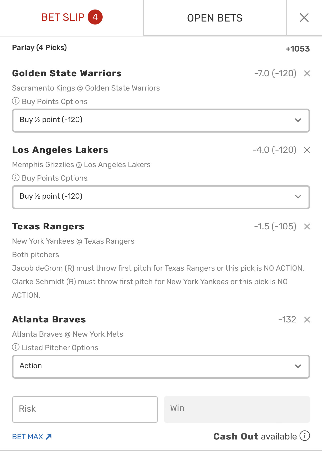Select the Bet Slip tab
This screenshot has width=322, height=462.
click(x=71, y=18)
